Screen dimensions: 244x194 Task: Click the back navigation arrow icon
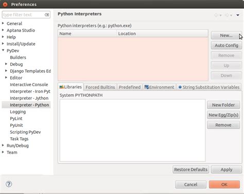coord(216,15)
